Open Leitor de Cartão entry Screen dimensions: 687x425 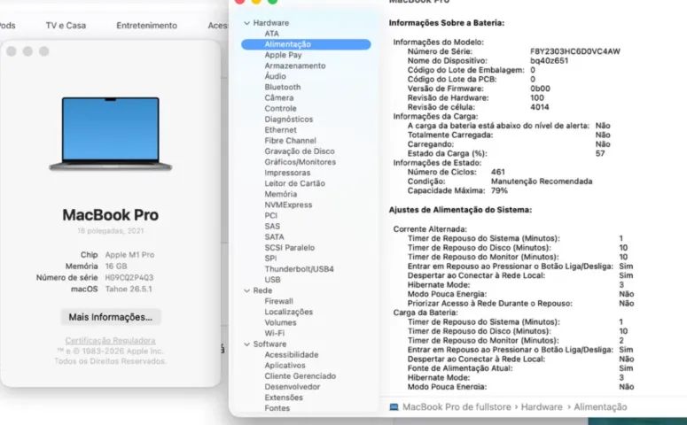click(x=295, y=183)
